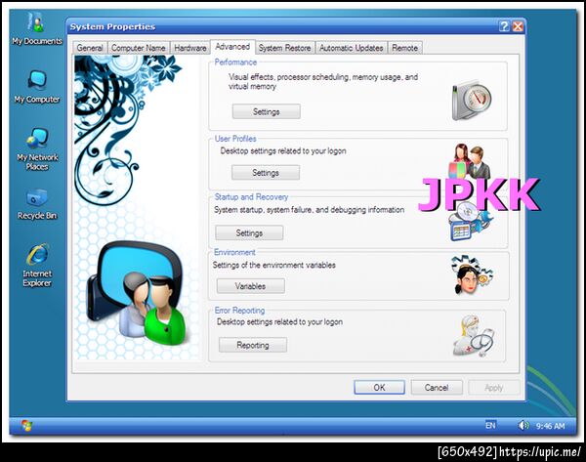This screenshot has height=462, width=586.
Task: Click 'Settings of the environment variables' text
Action: [x=273, y=265]
